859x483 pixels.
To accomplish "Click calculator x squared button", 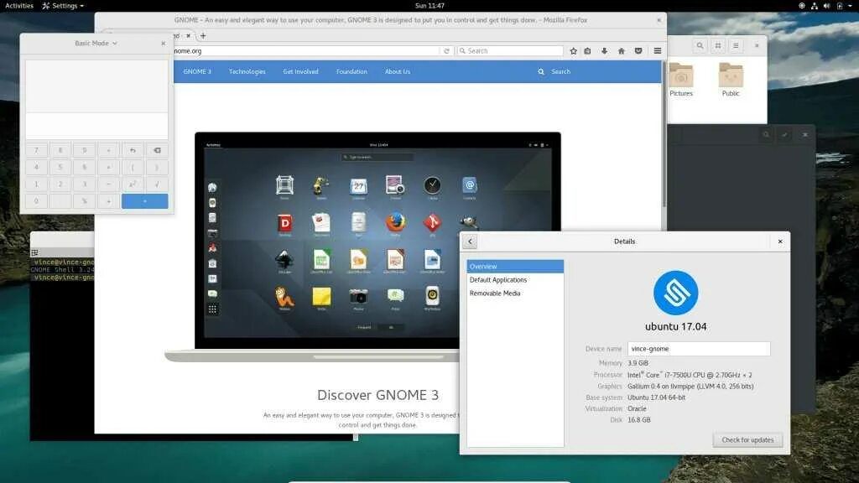I will pyautogui.click(x=133, y=184).
